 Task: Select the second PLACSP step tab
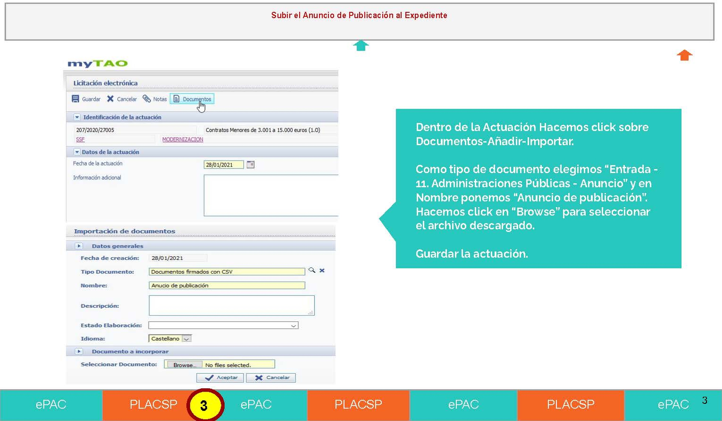click(358, 405)
